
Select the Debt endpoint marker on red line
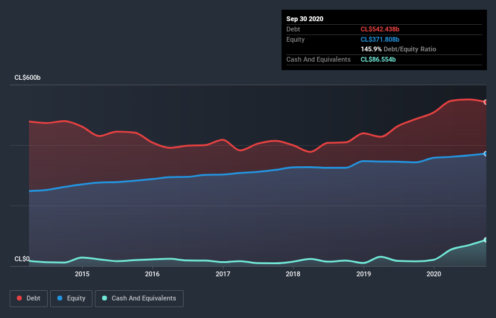[x=486, y=102]
